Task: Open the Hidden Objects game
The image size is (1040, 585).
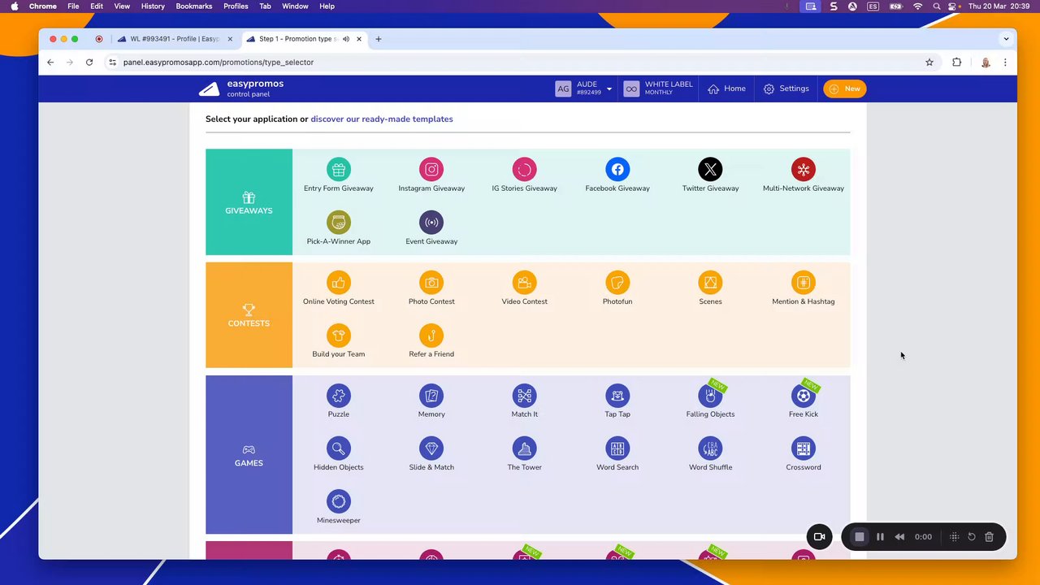Action: click(339, 455)
